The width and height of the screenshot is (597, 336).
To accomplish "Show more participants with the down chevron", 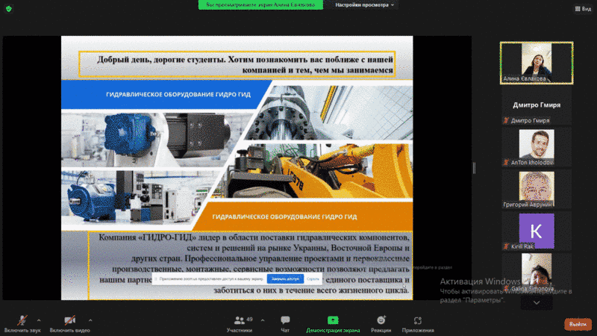I will [537, 303].
